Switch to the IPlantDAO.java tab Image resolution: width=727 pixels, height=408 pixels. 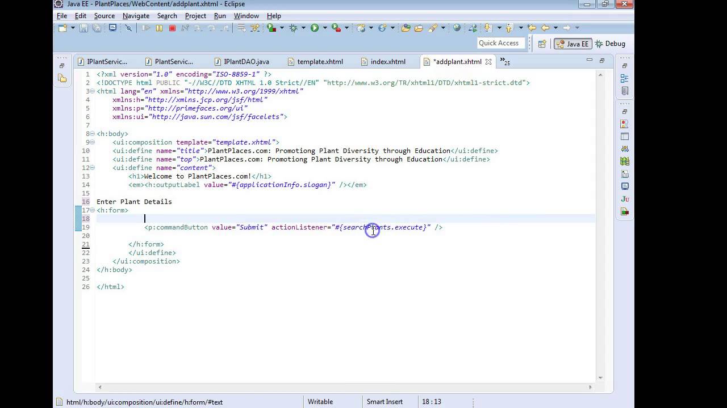(241, 62)
